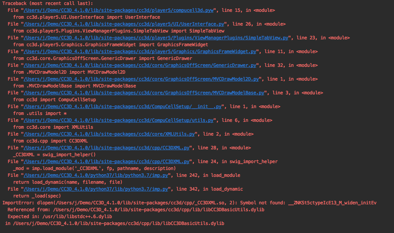Click the 'from .utils import *' line
This screenshot has height=233, width=394.
tap(40, 113)
